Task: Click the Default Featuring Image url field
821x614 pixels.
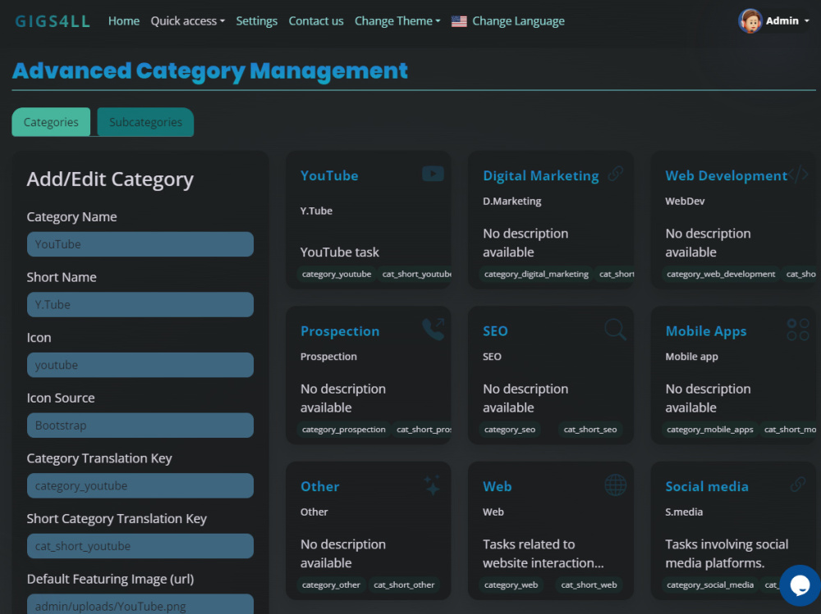Action: [140, 604]
